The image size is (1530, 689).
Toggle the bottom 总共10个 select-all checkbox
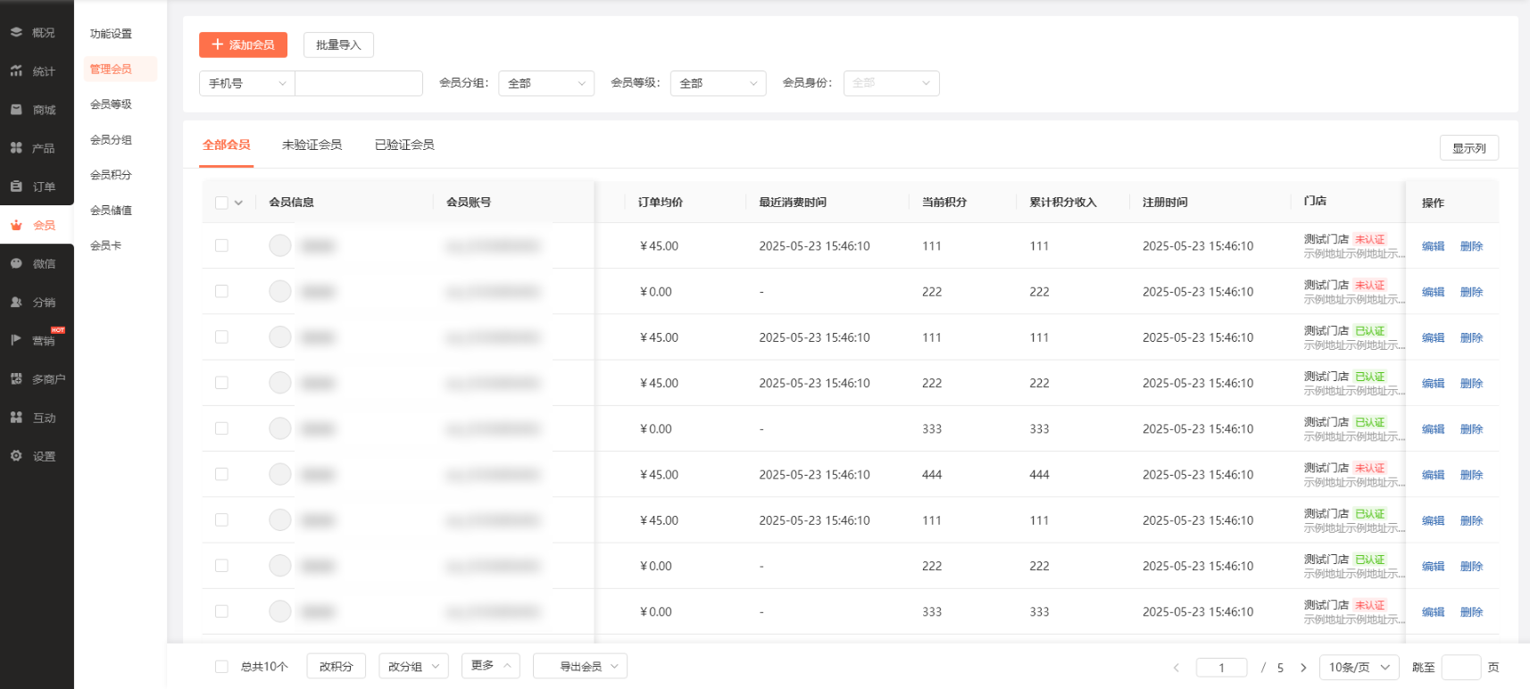coord(221,667)
